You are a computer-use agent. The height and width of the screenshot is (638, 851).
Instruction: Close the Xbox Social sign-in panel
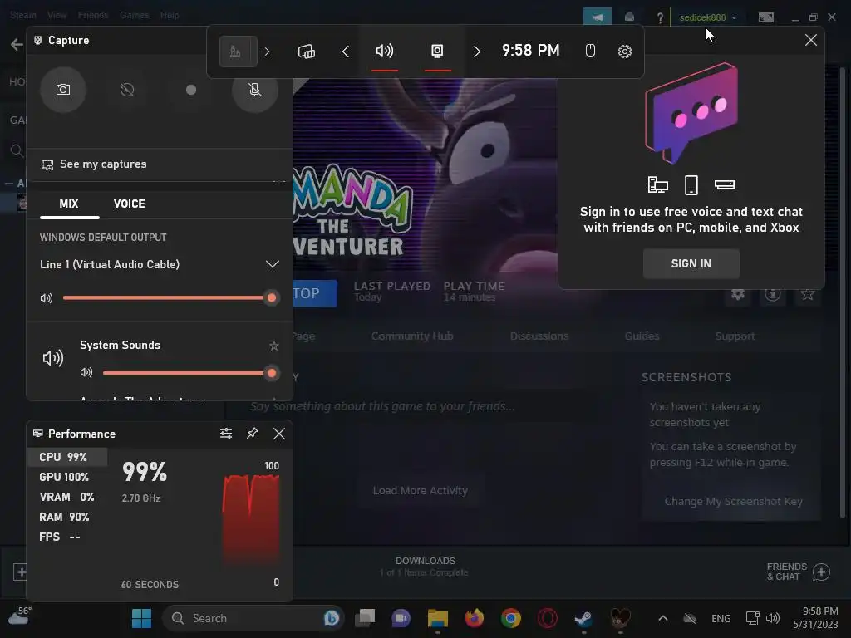coord(811,40)
